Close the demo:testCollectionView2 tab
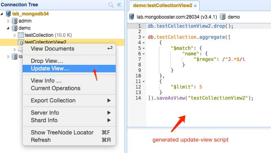271x153 pixels. tap(195, 6)
